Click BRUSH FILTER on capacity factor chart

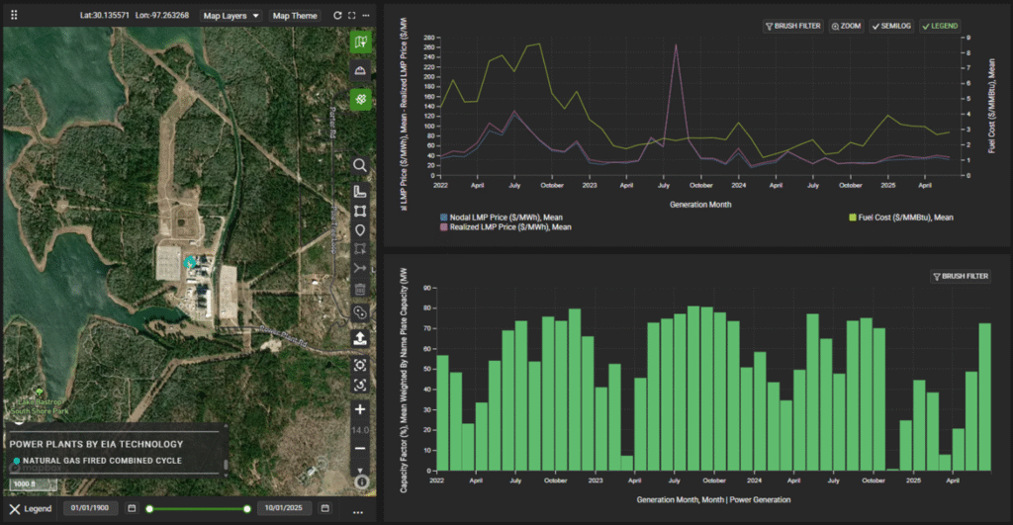[960, 277]
